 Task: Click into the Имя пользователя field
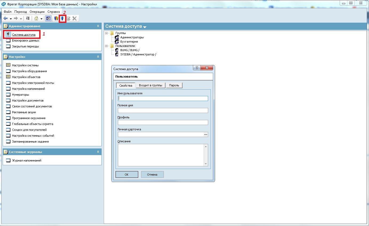pyautogui.click(x=163, y=98)
